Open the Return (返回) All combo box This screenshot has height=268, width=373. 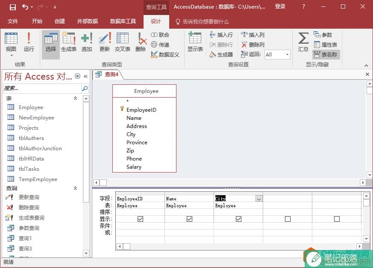click(277, 55)
